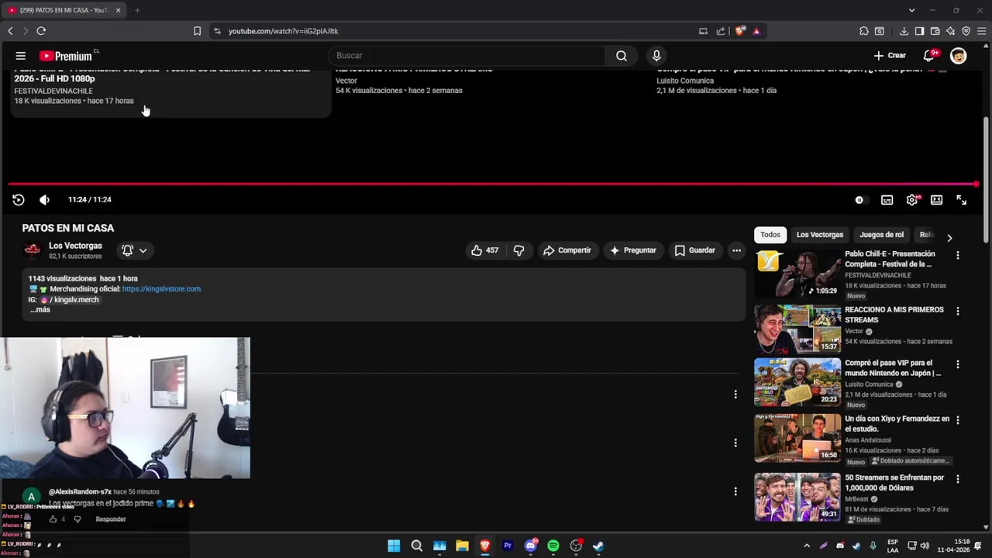Save the video with Guardar
The image size is (992, 558).
click(695, 250)
